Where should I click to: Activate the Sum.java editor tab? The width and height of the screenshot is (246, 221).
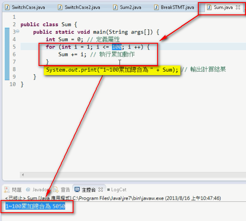[x=223, y=7]
